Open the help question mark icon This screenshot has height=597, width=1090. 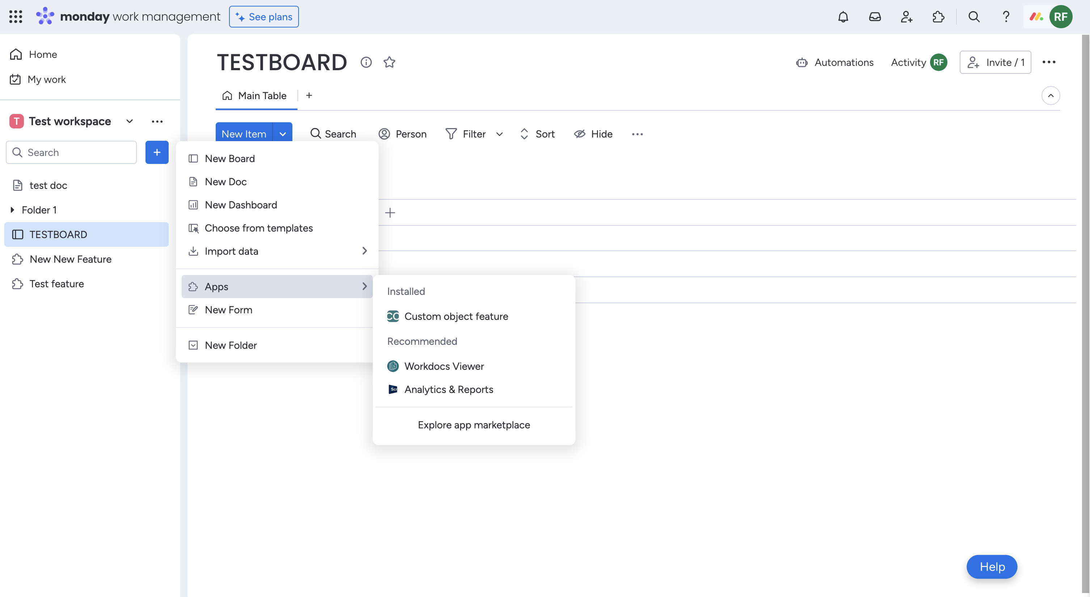point(1006,17)
